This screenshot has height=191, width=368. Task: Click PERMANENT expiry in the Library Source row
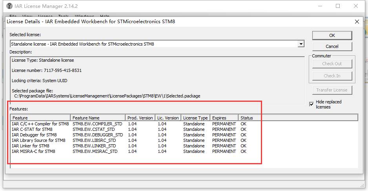pos(224,140)
